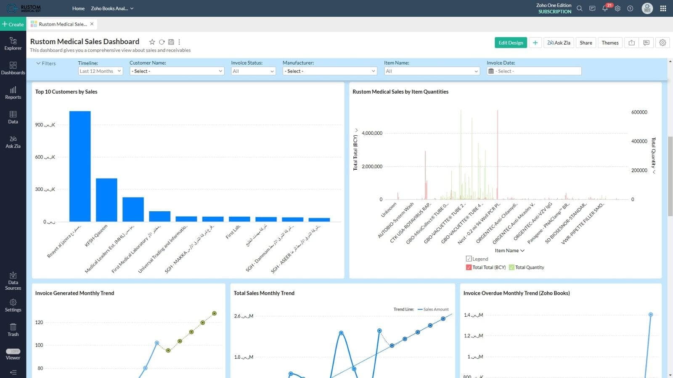Open the user profile avatar

pos(647,8)
